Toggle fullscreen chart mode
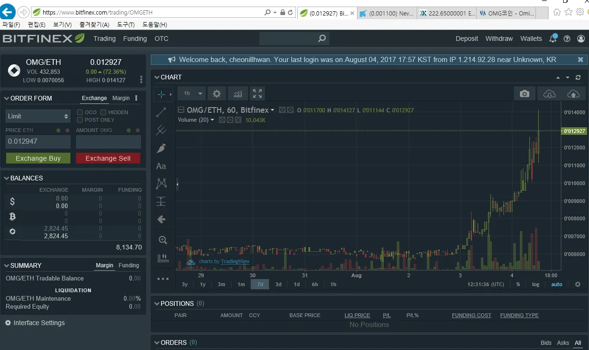Viewport: 589px width, 350px height. [x=257, y=93]
